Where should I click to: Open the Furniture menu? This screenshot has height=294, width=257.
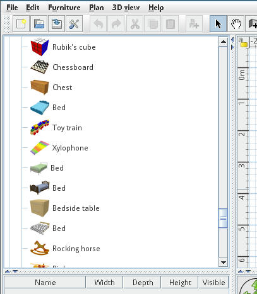[64, 8]
